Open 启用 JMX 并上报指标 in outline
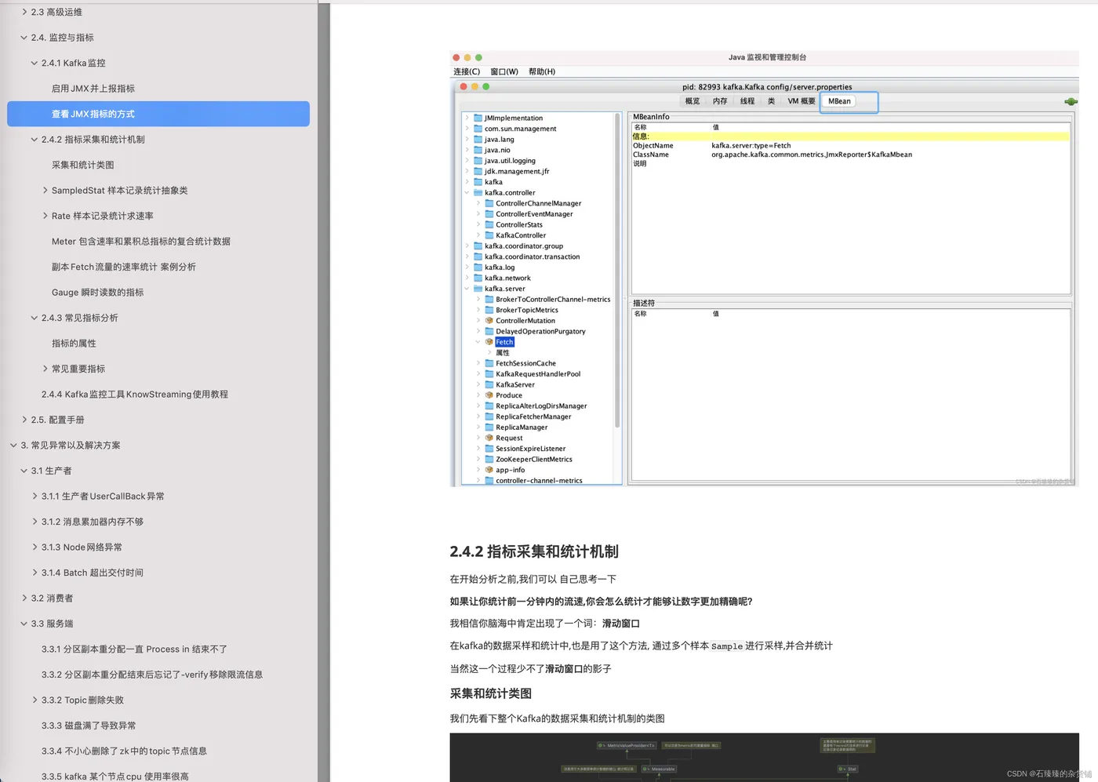1098x782 pixels. [93, 89]
